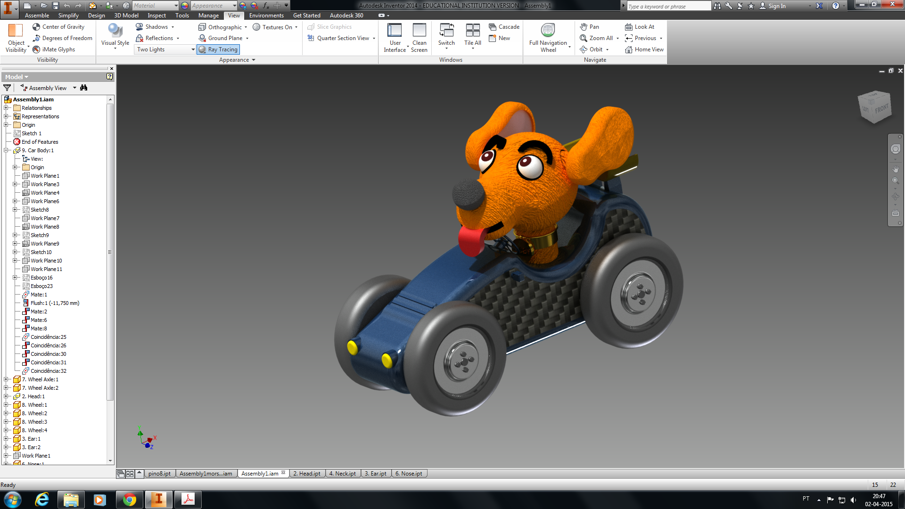Image resolution: width=905 pixels, height=509 pixels.
Task: Open the Two Lights lighting style combo box
Action: click(x=165, y=49)
